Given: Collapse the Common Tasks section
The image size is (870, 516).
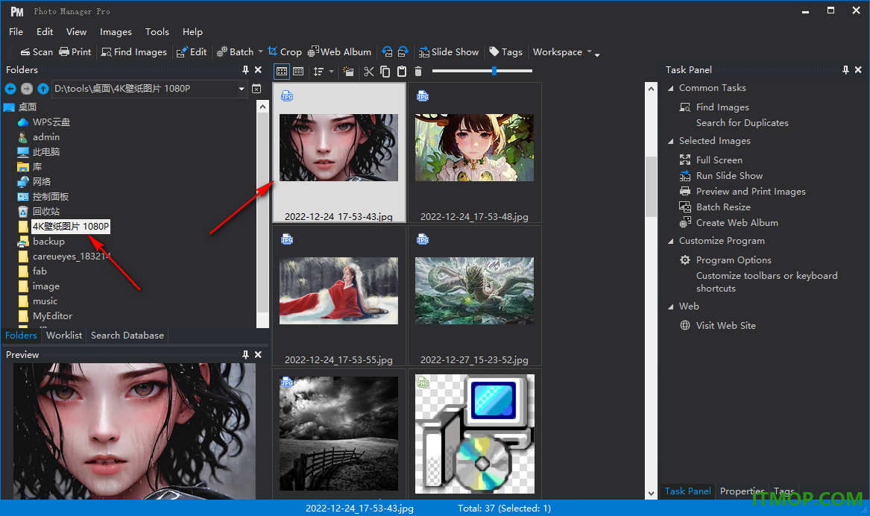Looking at the screenshot, I should 670,88.
